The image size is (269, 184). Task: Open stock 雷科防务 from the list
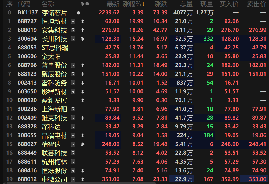coord(54,83)
